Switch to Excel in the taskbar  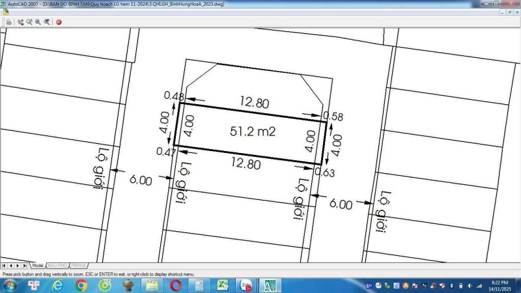click(222, 285)
